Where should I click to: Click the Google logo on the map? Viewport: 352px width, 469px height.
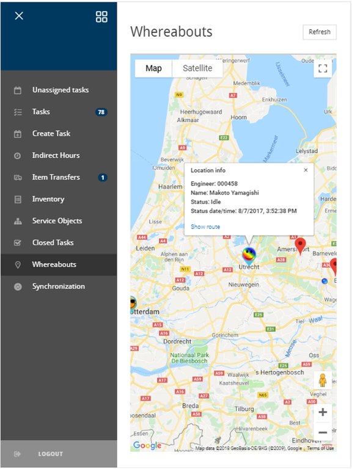click(147, 445)
